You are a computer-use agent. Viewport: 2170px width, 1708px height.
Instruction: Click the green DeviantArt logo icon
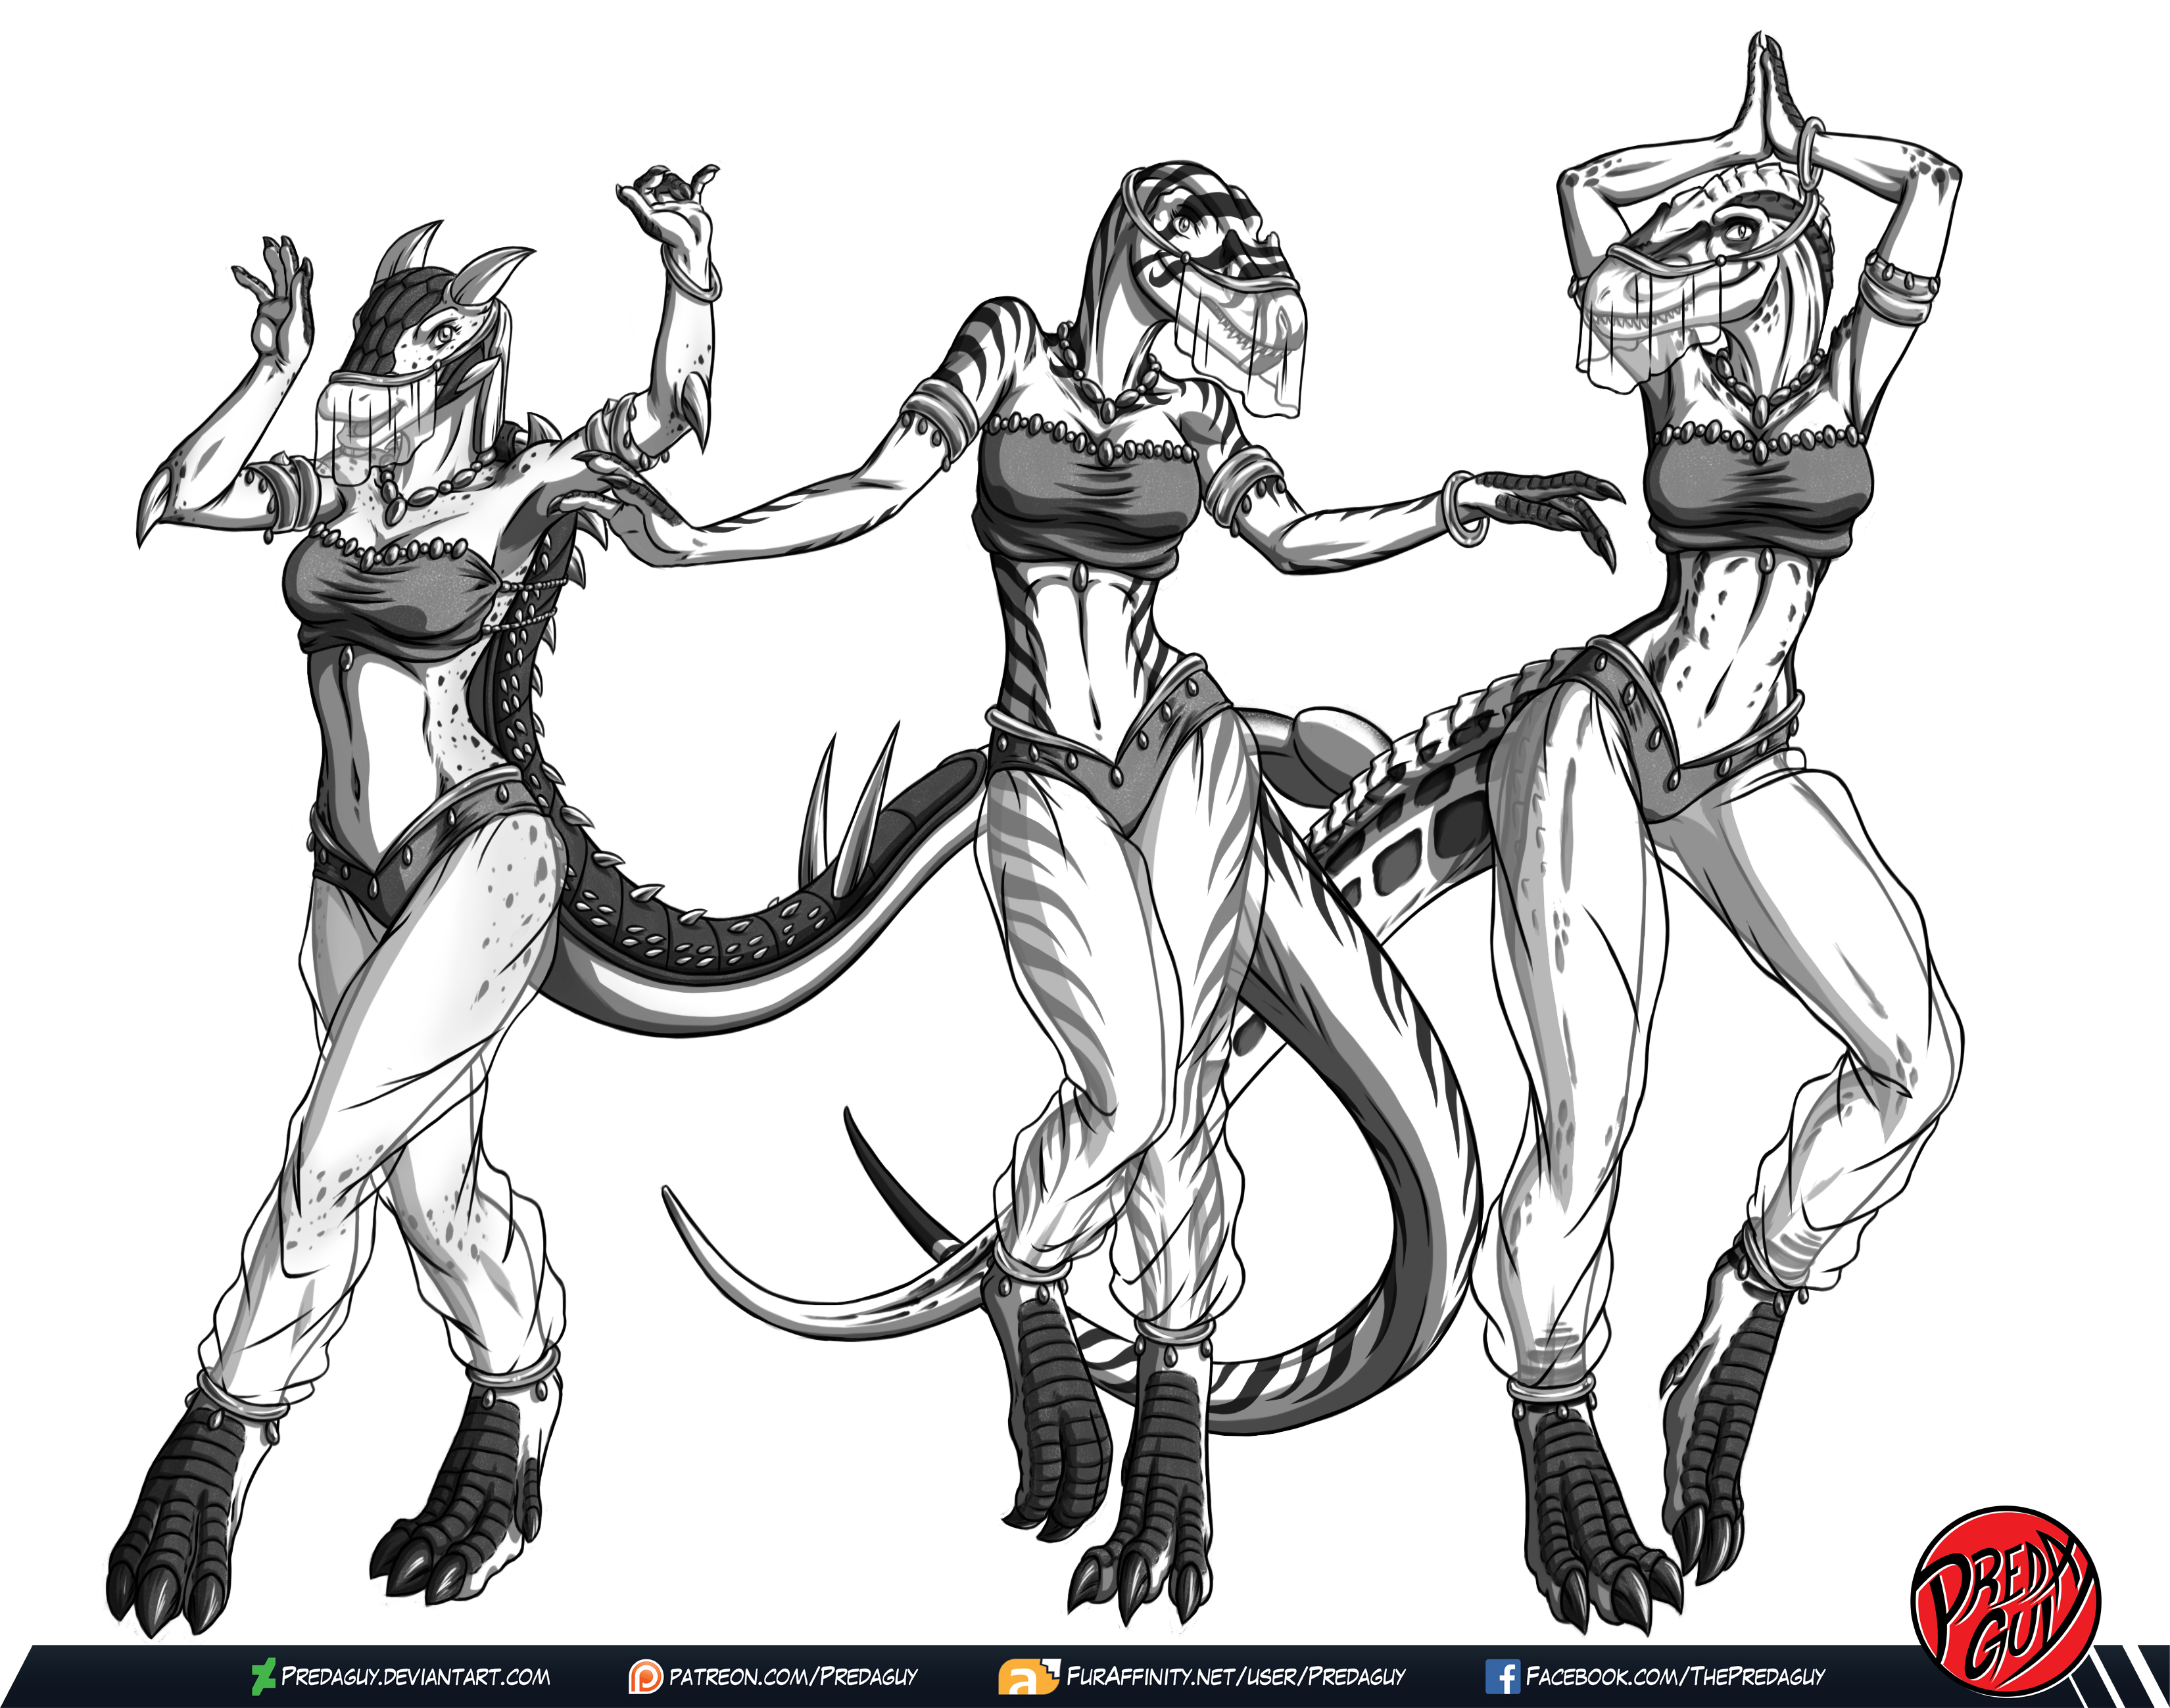263,1677
